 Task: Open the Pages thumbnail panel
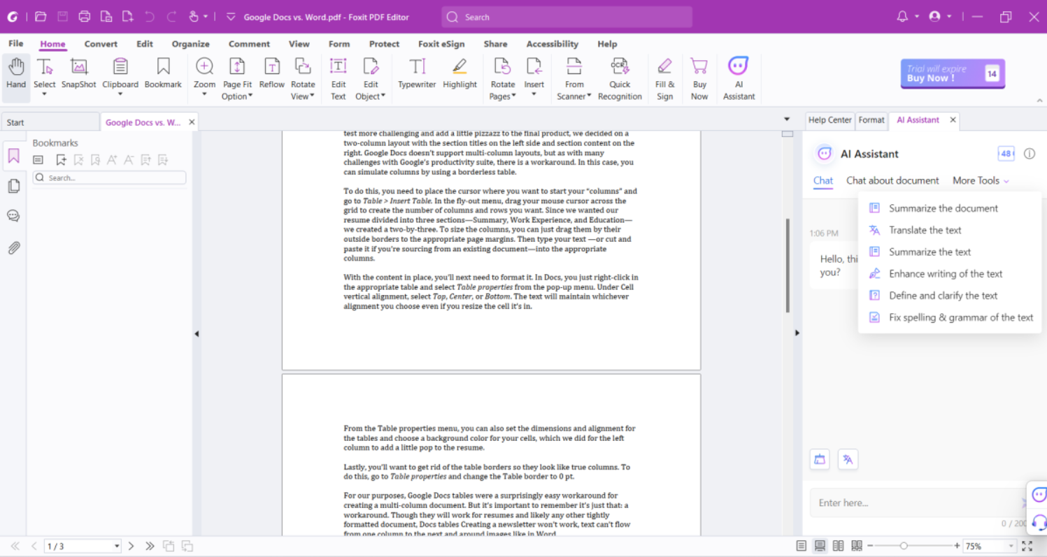13,186
